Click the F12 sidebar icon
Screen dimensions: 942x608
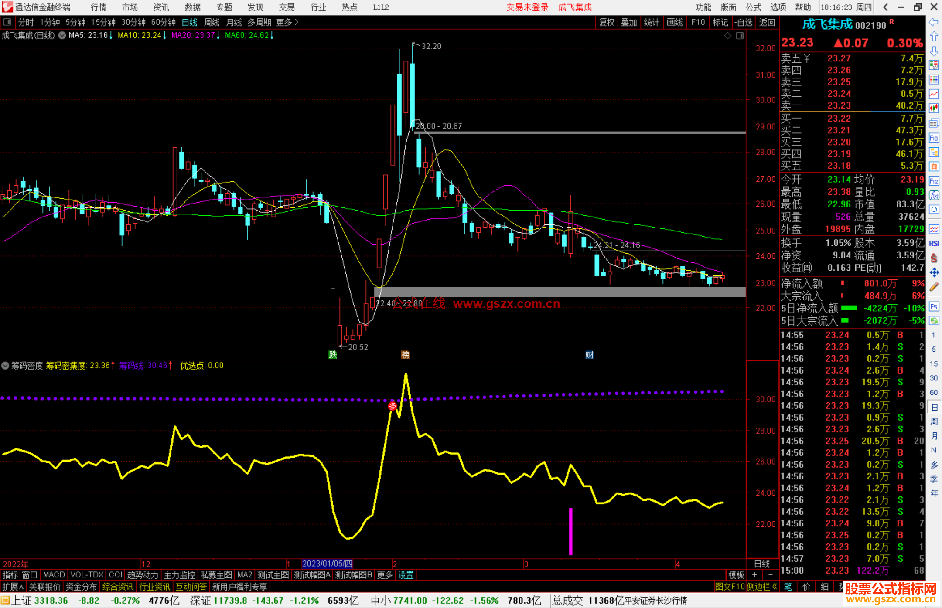tap(934, 181)
